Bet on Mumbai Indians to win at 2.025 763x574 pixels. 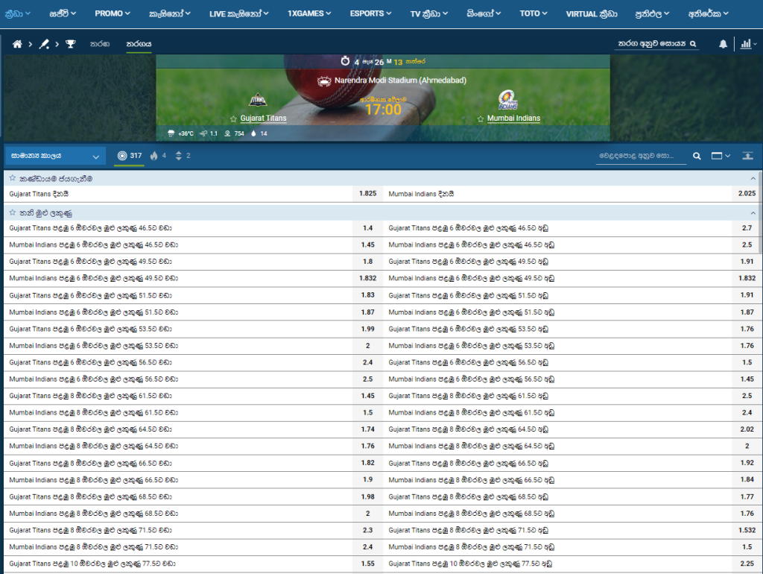tap(747, 194)
